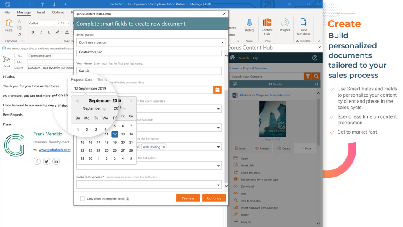Click the View Templates icon
Screen dimensions: 403x227
304,23
